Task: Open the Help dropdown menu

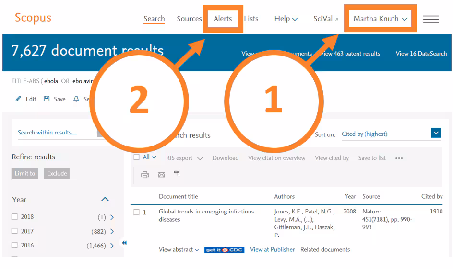Action: [x=286, y=19]
